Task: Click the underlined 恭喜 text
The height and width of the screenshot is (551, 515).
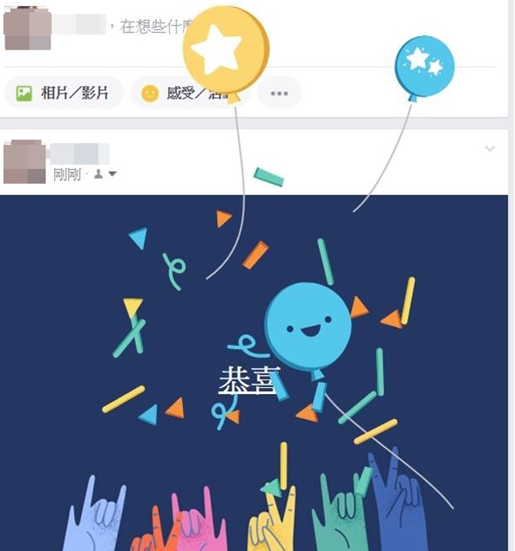Action: (x=249, y=380)
